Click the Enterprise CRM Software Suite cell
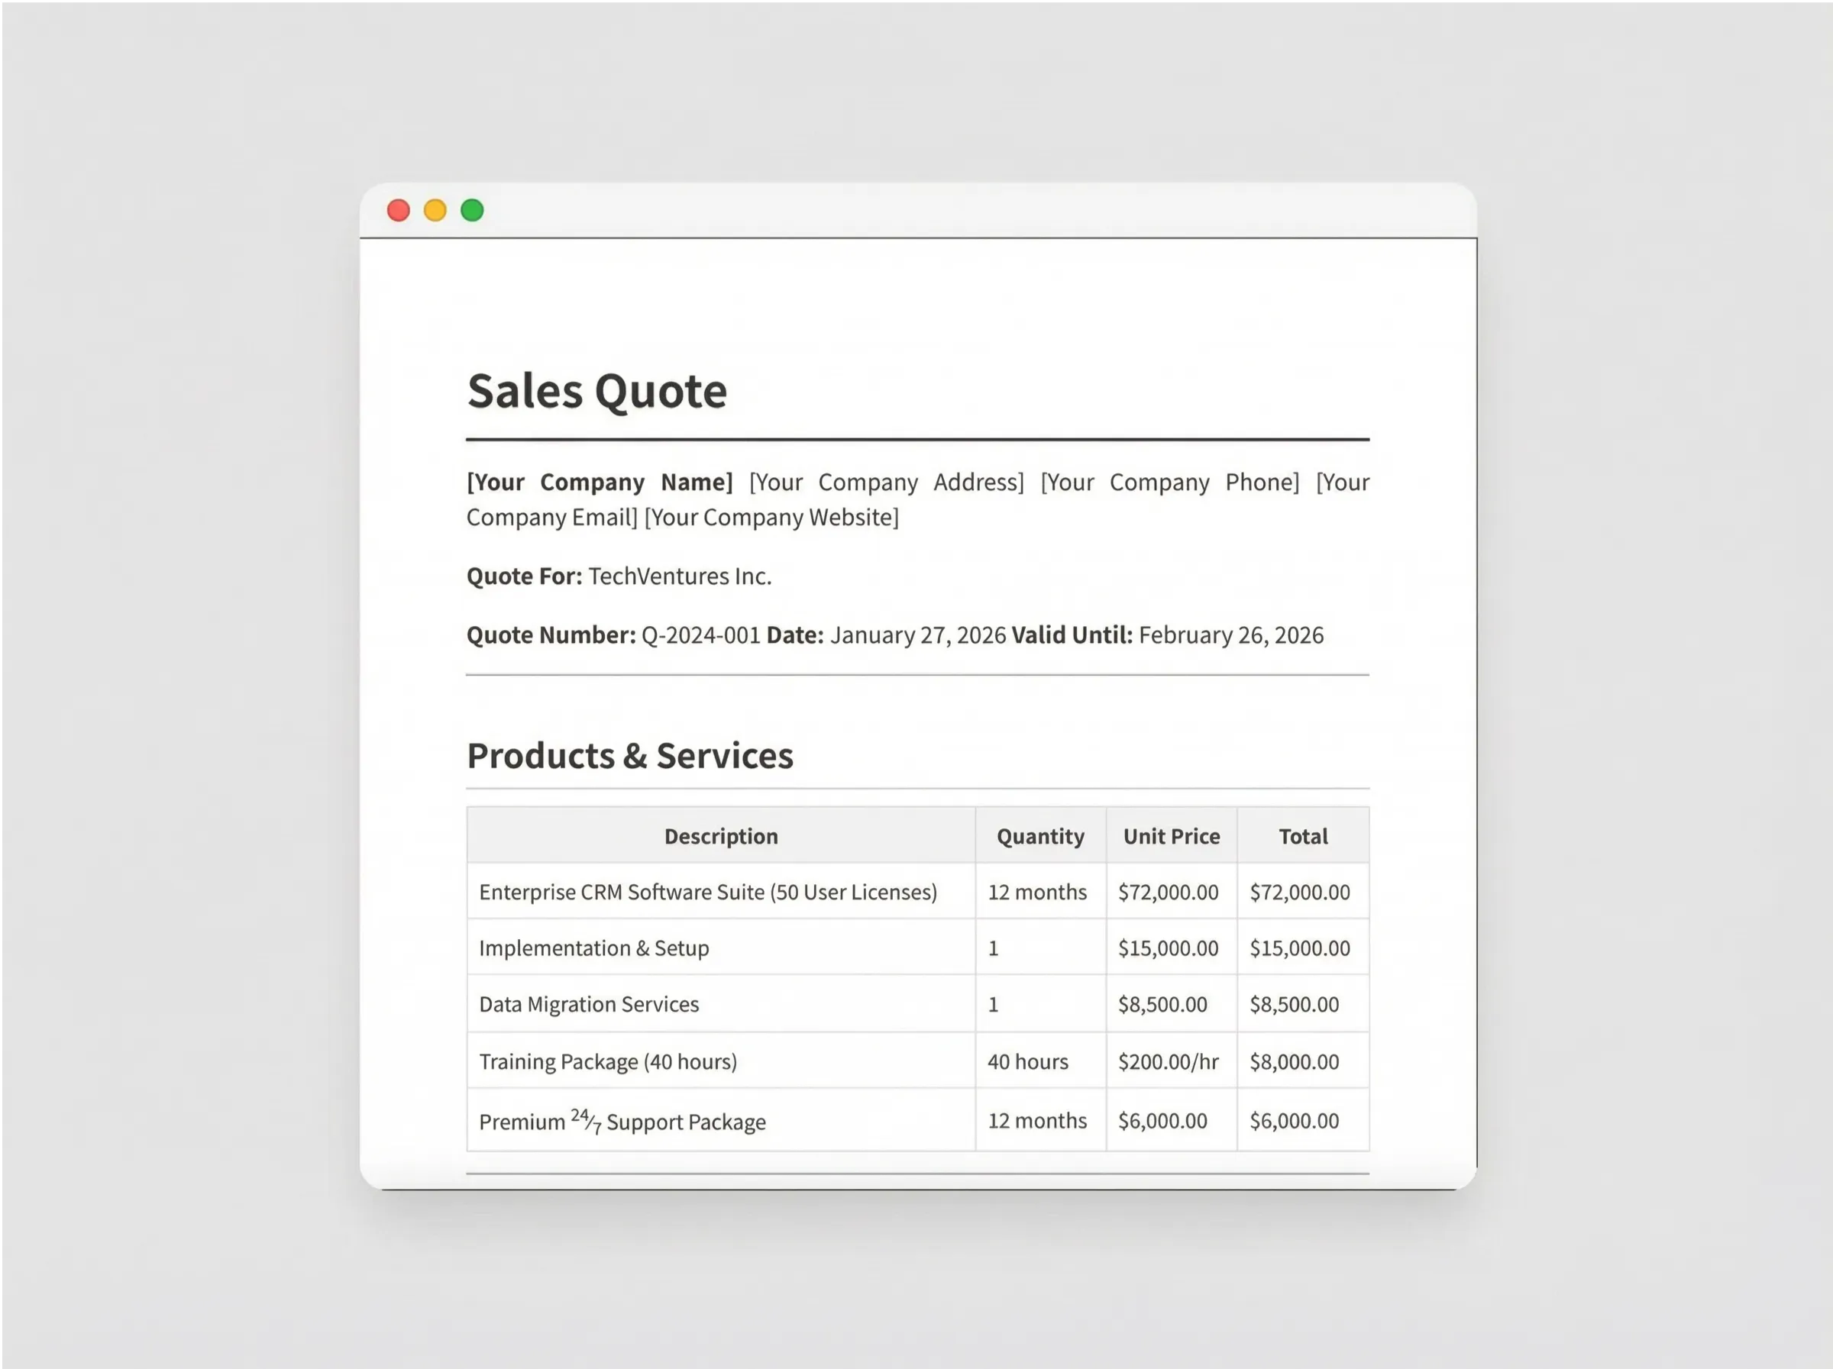This screenshot has height=1369, width=1833. pyautogui.click(x=708, y=892)
